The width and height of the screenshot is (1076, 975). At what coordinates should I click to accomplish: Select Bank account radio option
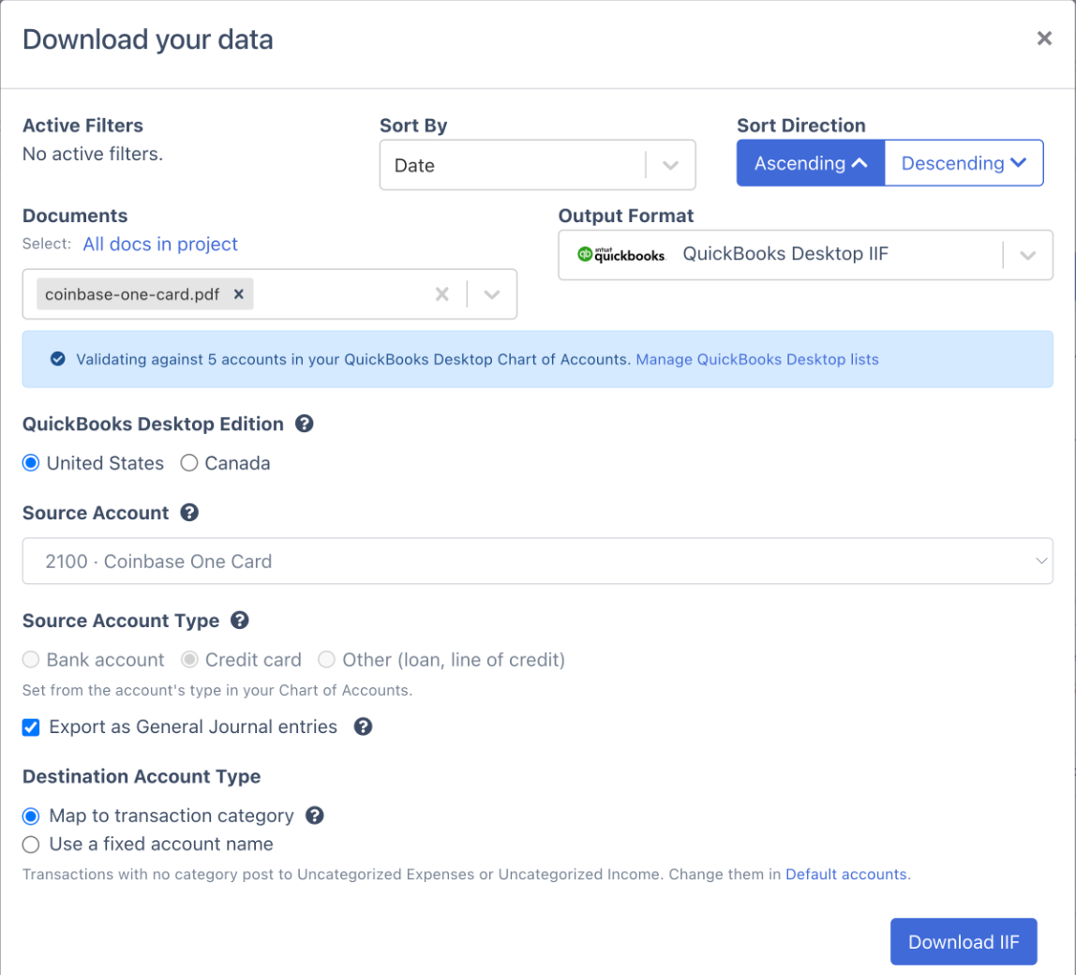(x=31, y=659)
